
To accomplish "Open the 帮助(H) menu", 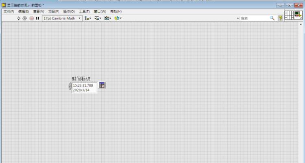I will [x=116, y=11].
